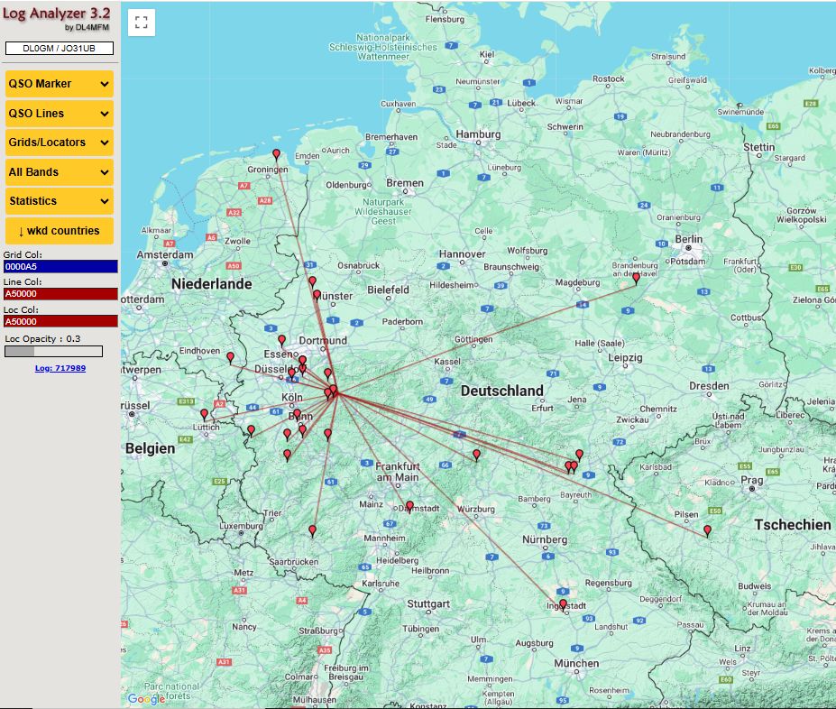Click the red marker near Ingolstadt

click(x=563, y=604)
